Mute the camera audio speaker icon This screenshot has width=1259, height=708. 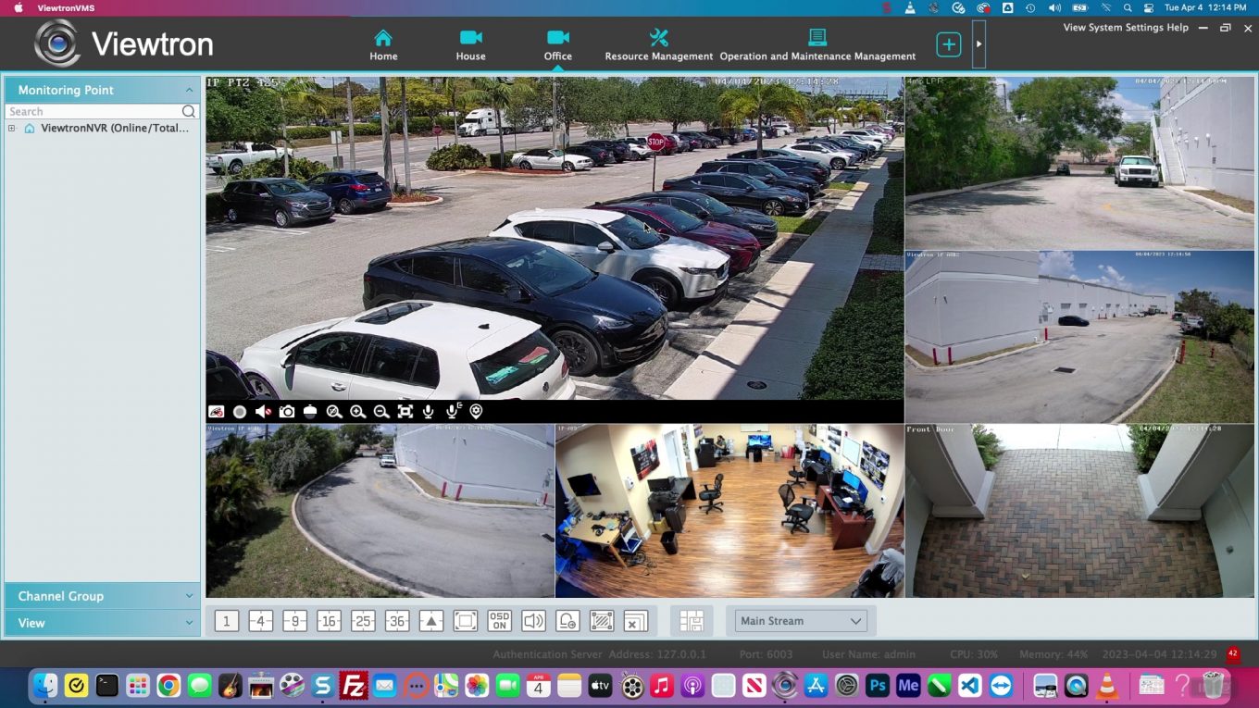coord(264,412)
